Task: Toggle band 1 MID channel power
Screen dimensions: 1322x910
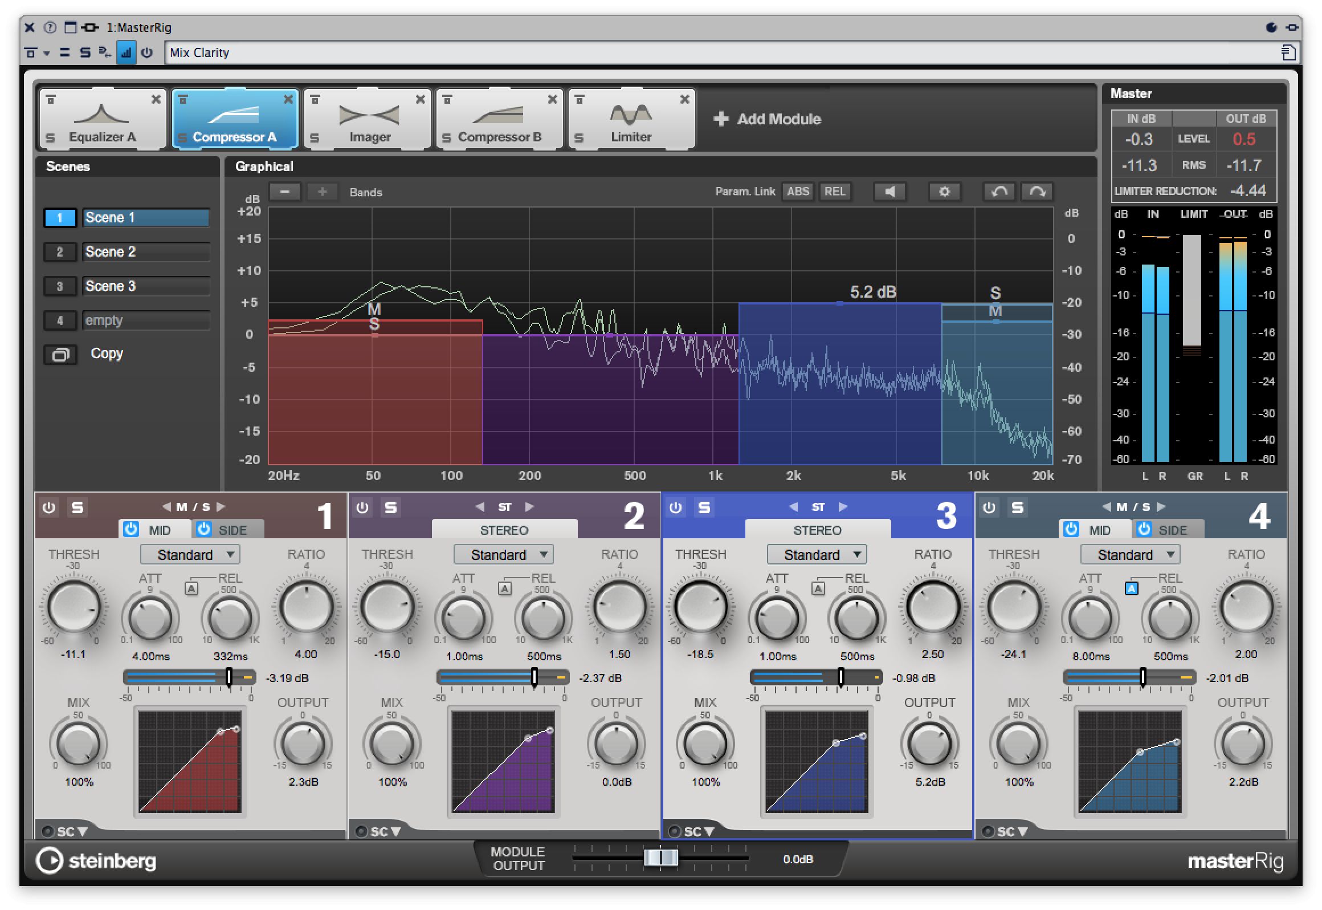Action: click(131, 529)
